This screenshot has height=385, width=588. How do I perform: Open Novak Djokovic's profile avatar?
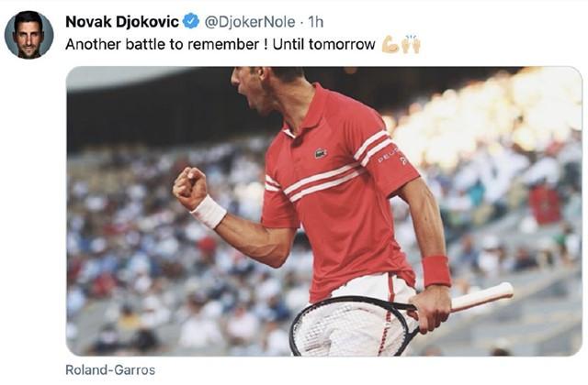click(x=28, y=35)
